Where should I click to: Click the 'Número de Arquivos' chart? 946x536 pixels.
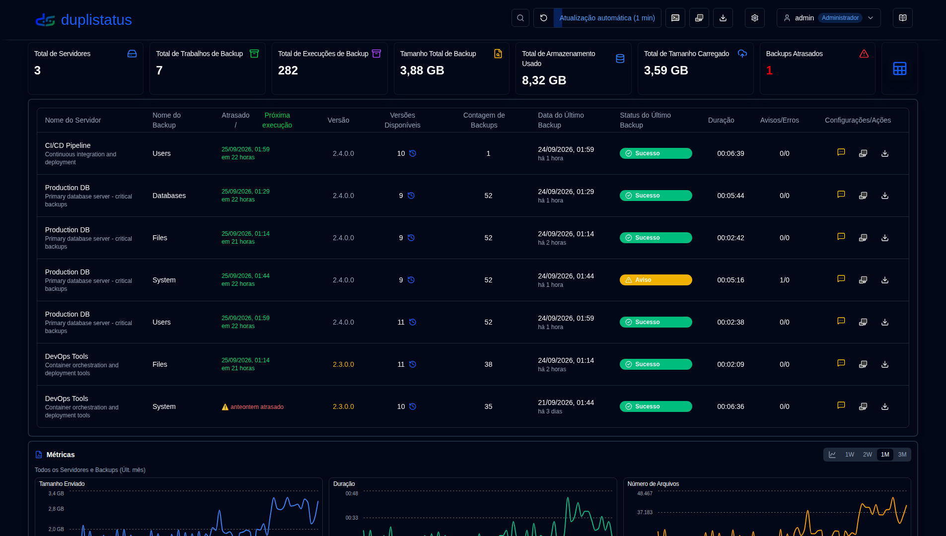point(767,507)
